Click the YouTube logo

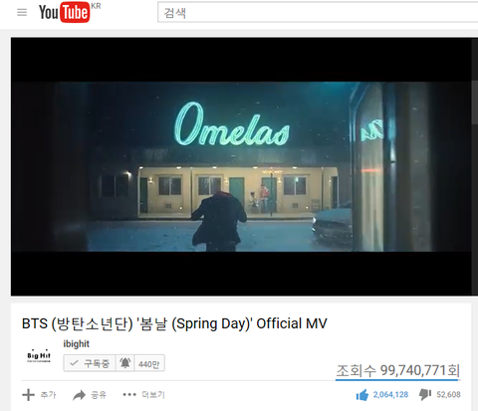[x=65, y=12]
